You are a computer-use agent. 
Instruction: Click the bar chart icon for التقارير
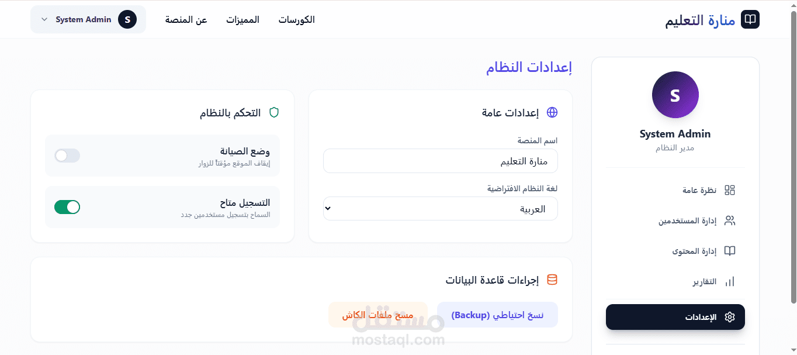[729, 282]
